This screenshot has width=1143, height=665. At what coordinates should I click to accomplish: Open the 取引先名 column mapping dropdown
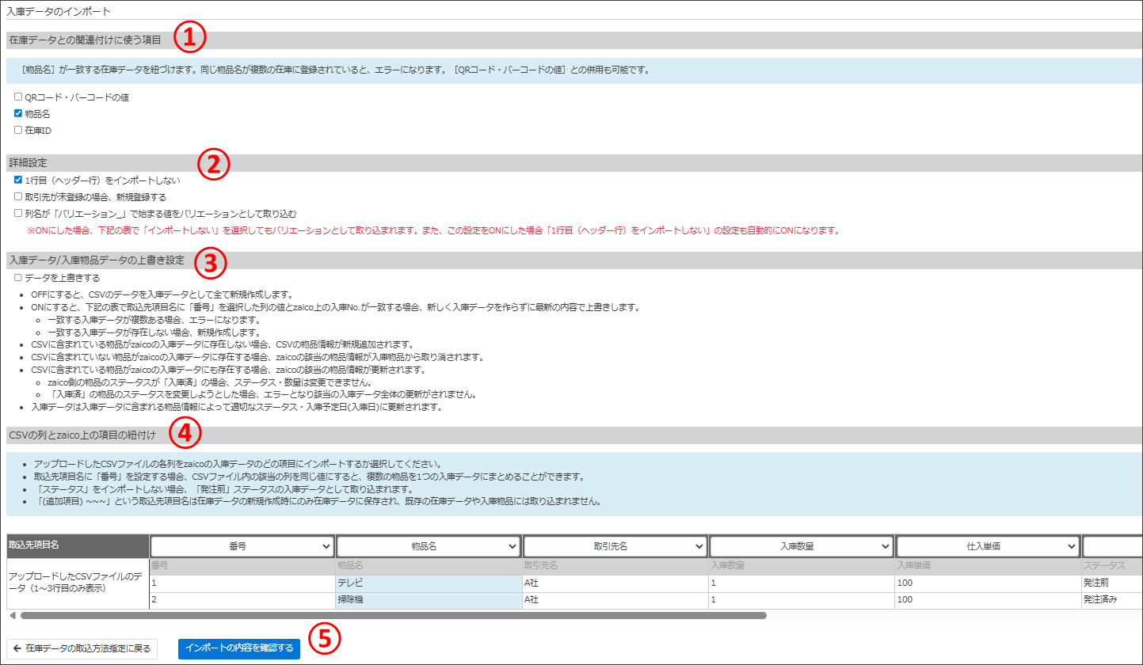tap(615, 545)
